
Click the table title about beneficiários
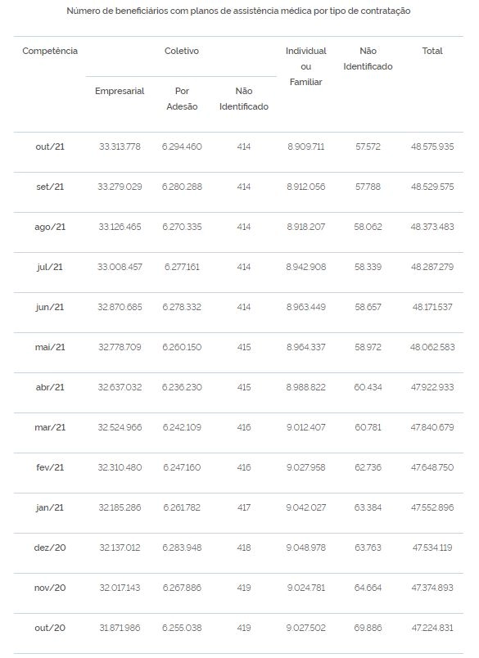click(238, 11)
